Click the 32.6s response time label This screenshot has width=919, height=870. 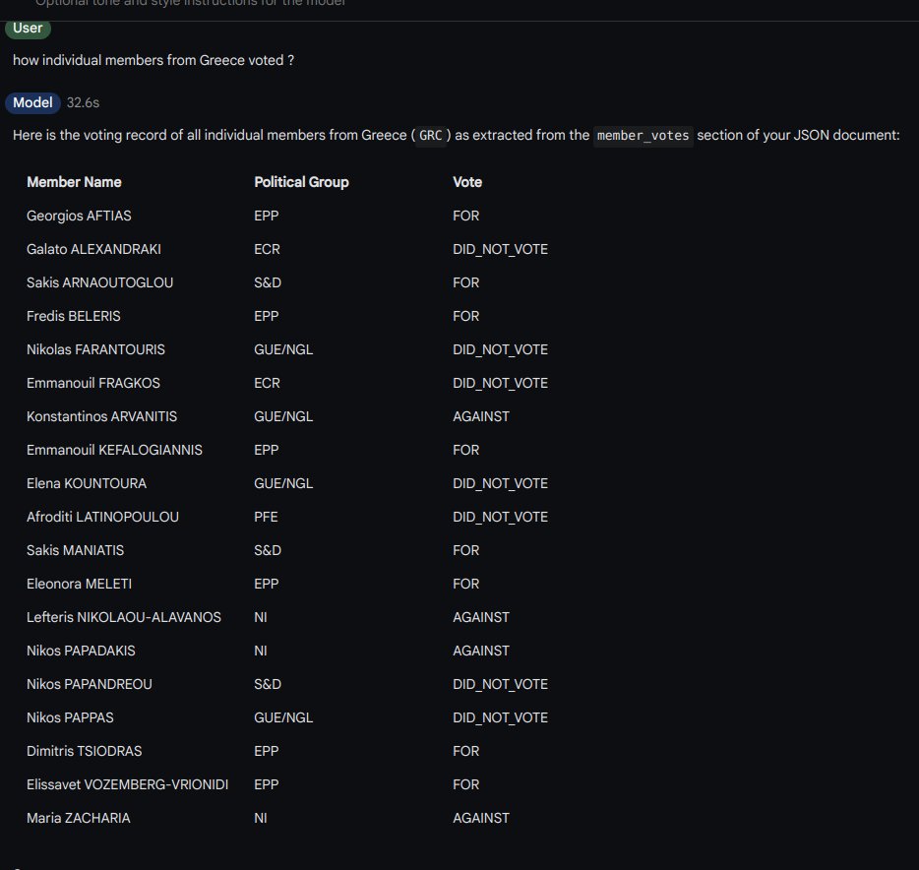point(83,102)
